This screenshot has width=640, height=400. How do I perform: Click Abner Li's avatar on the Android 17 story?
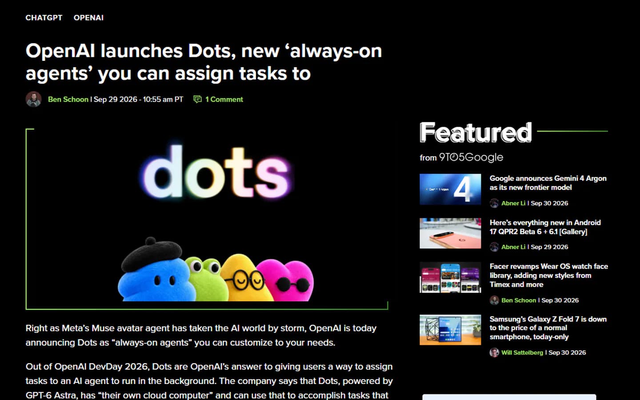click(x=494, y=247)
